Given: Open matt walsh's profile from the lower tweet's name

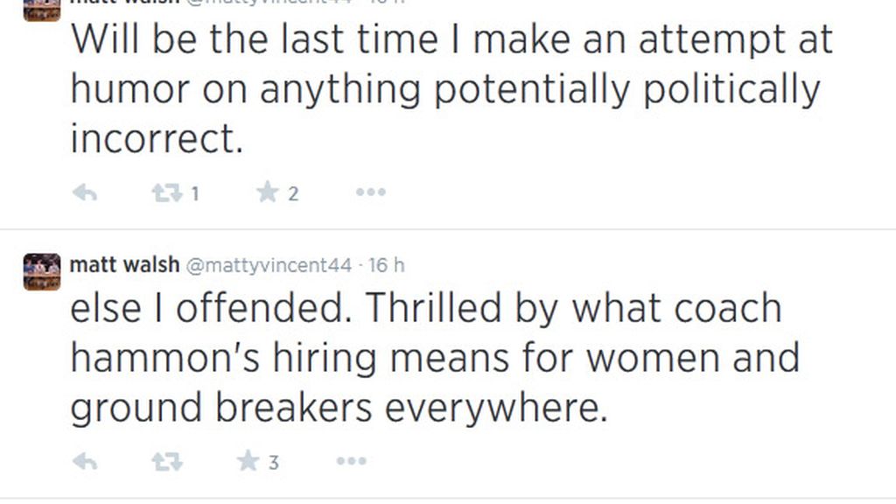Looking at the screenshot, I should tap(124, 265).
